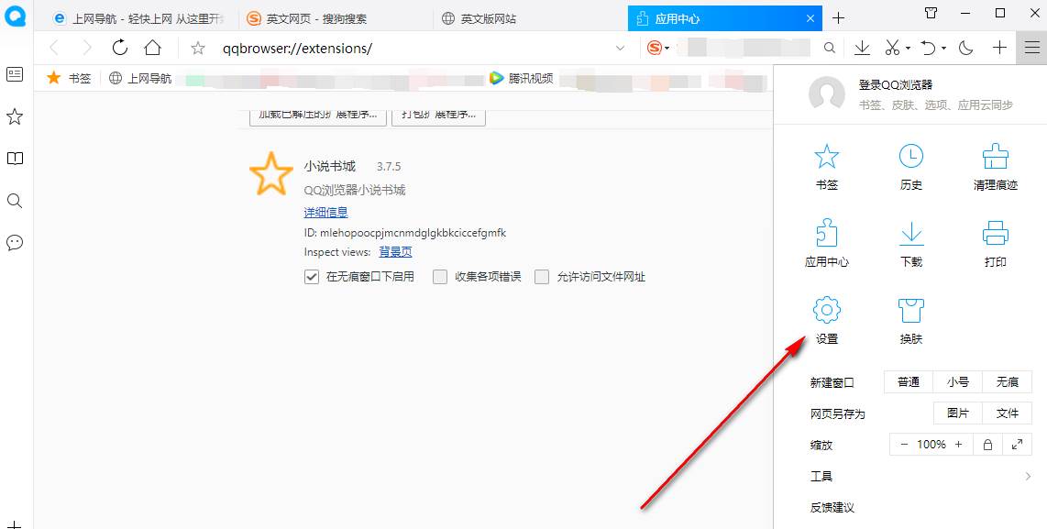This screenshot has width=1047, height=529.
Task: Expand the address bar dropdown arrow
Action: click(x=621, y=48)
